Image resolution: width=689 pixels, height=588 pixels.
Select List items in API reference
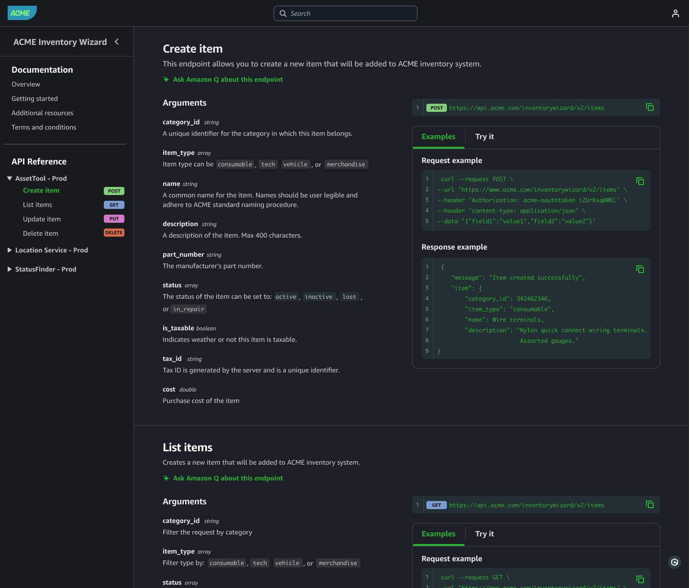[x=37, y=205]
